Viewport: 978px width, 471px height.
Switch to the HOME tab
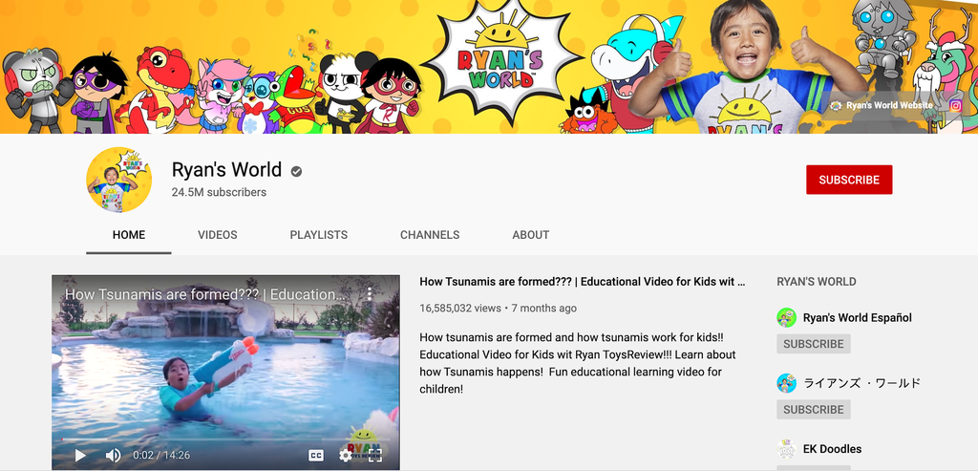129,235
